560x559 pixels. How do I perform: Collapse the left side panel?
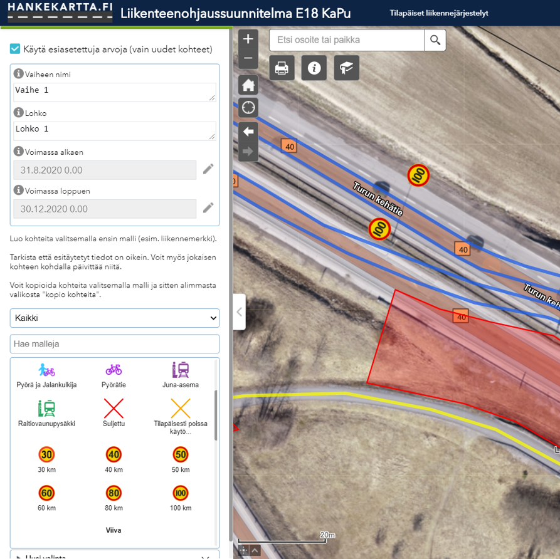(240, 312)
